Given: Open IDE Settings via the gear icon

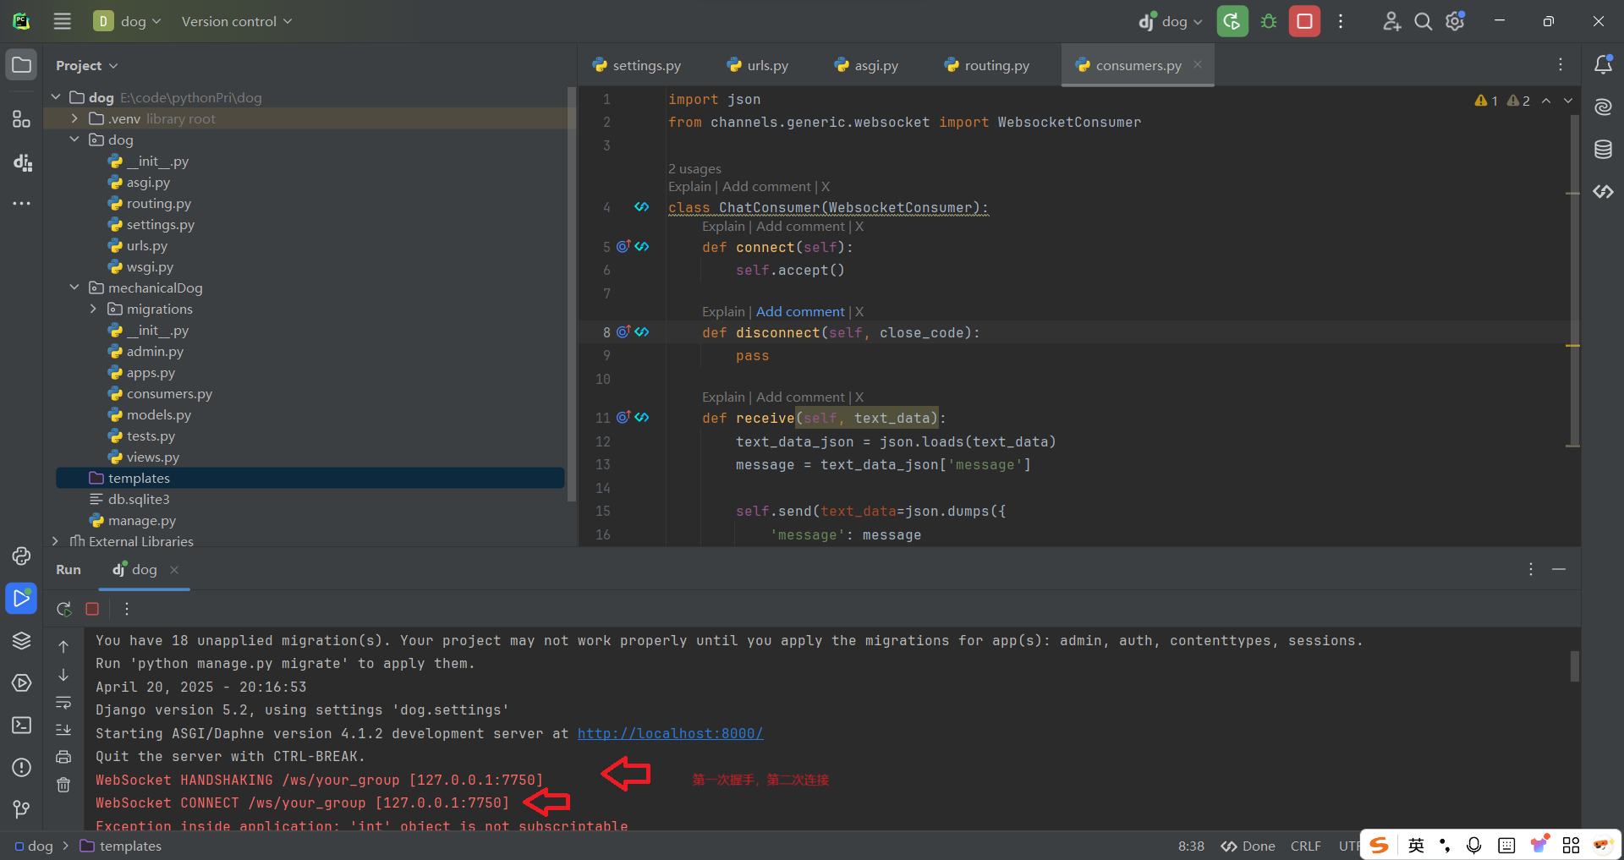Looking at the screenshot, I should click(x=1455, y=21).
